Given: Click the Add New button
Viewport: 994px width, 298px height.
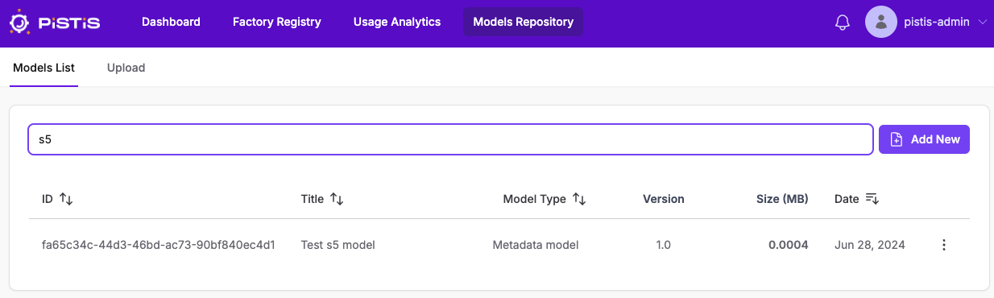Looking at the screenshot, I should pos(924,139).
